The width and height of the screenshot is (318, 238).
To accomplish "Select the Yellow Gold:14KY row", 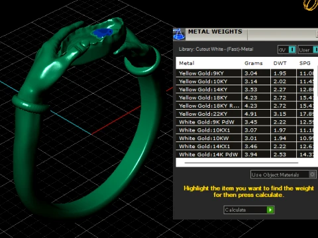I will (x=244, y=89).
